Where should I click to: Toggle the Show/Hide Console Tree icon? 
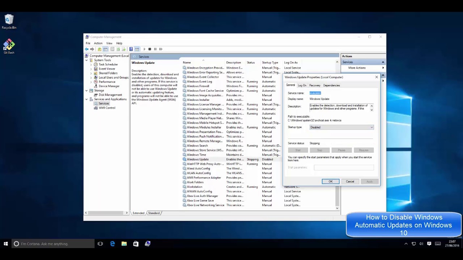(105, 49)
